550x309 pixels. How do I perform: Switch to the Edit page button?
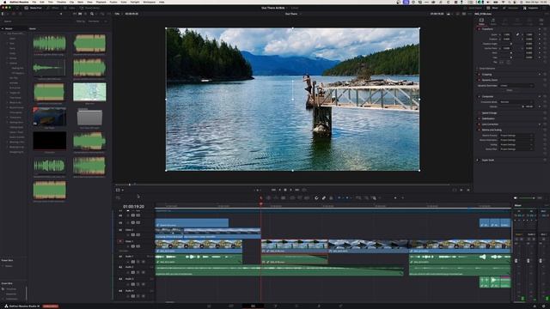[253, 306]
